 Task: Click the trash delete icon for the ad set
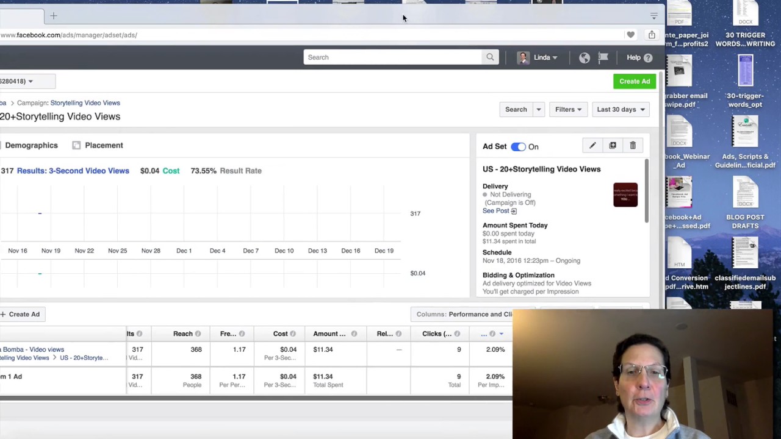(x=633, y=146)
